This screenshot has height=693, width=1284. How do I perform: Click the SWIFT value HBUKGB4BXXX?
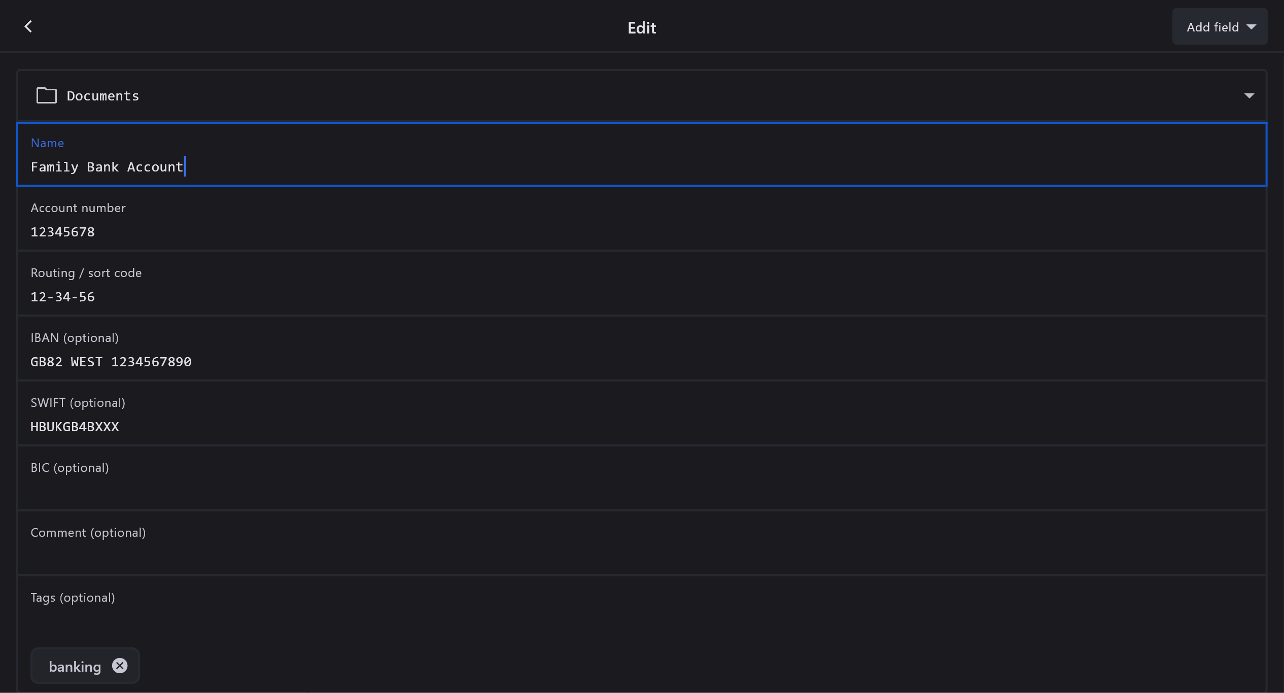[x=75, y=427]
